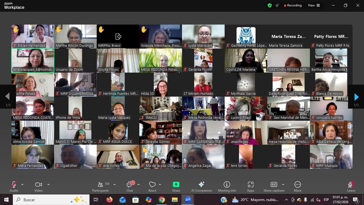Select the tere torres video tile
This screenshot has width=364, height=205.
pyautogui.click(x=246, y=157)
